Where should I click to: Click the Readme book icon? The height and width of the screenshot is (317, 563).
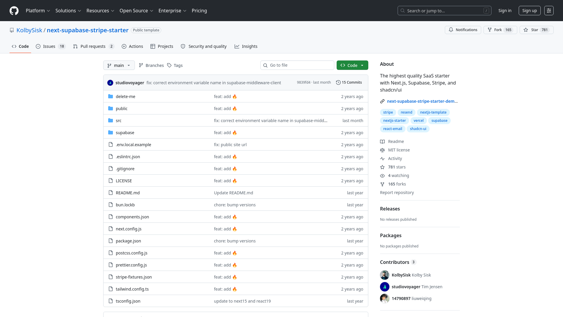(x=382, y=141)
